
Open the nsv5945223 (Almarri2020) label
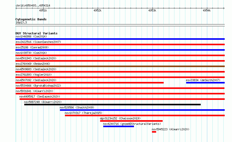(170, 129)
